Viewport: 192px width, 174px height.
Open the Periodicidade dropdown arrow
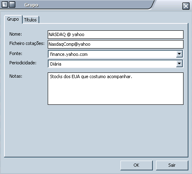(179, 64)
